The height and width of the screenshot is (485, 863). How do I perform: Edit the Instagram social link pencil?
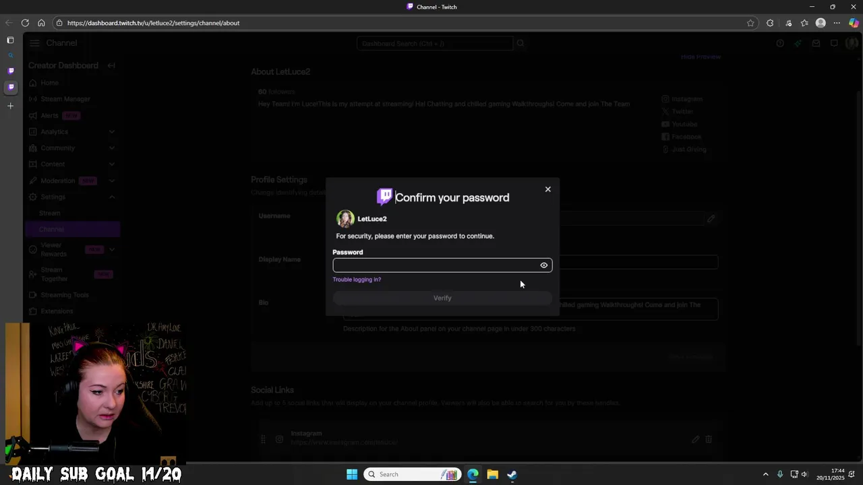tap(695, 439)
